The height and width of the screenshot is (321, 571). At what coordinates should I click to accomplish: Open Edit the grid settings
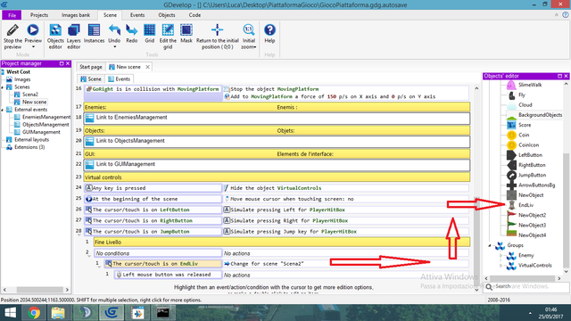[x=168, y=37]
